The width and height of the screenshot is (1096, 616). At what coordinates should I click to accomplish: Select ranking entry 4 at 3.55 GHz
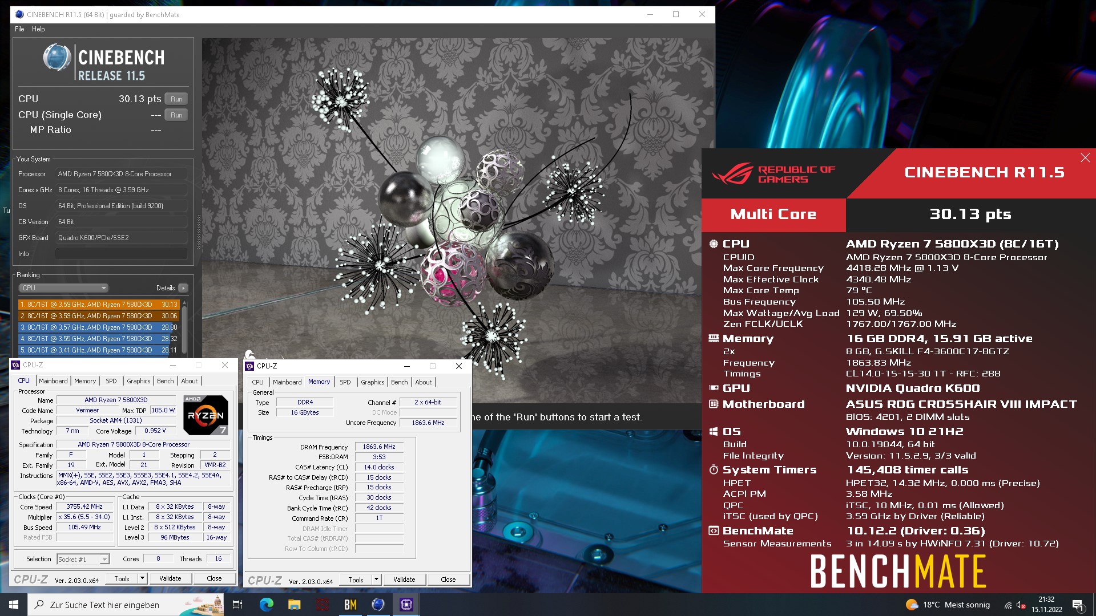[x=99, y=339]
